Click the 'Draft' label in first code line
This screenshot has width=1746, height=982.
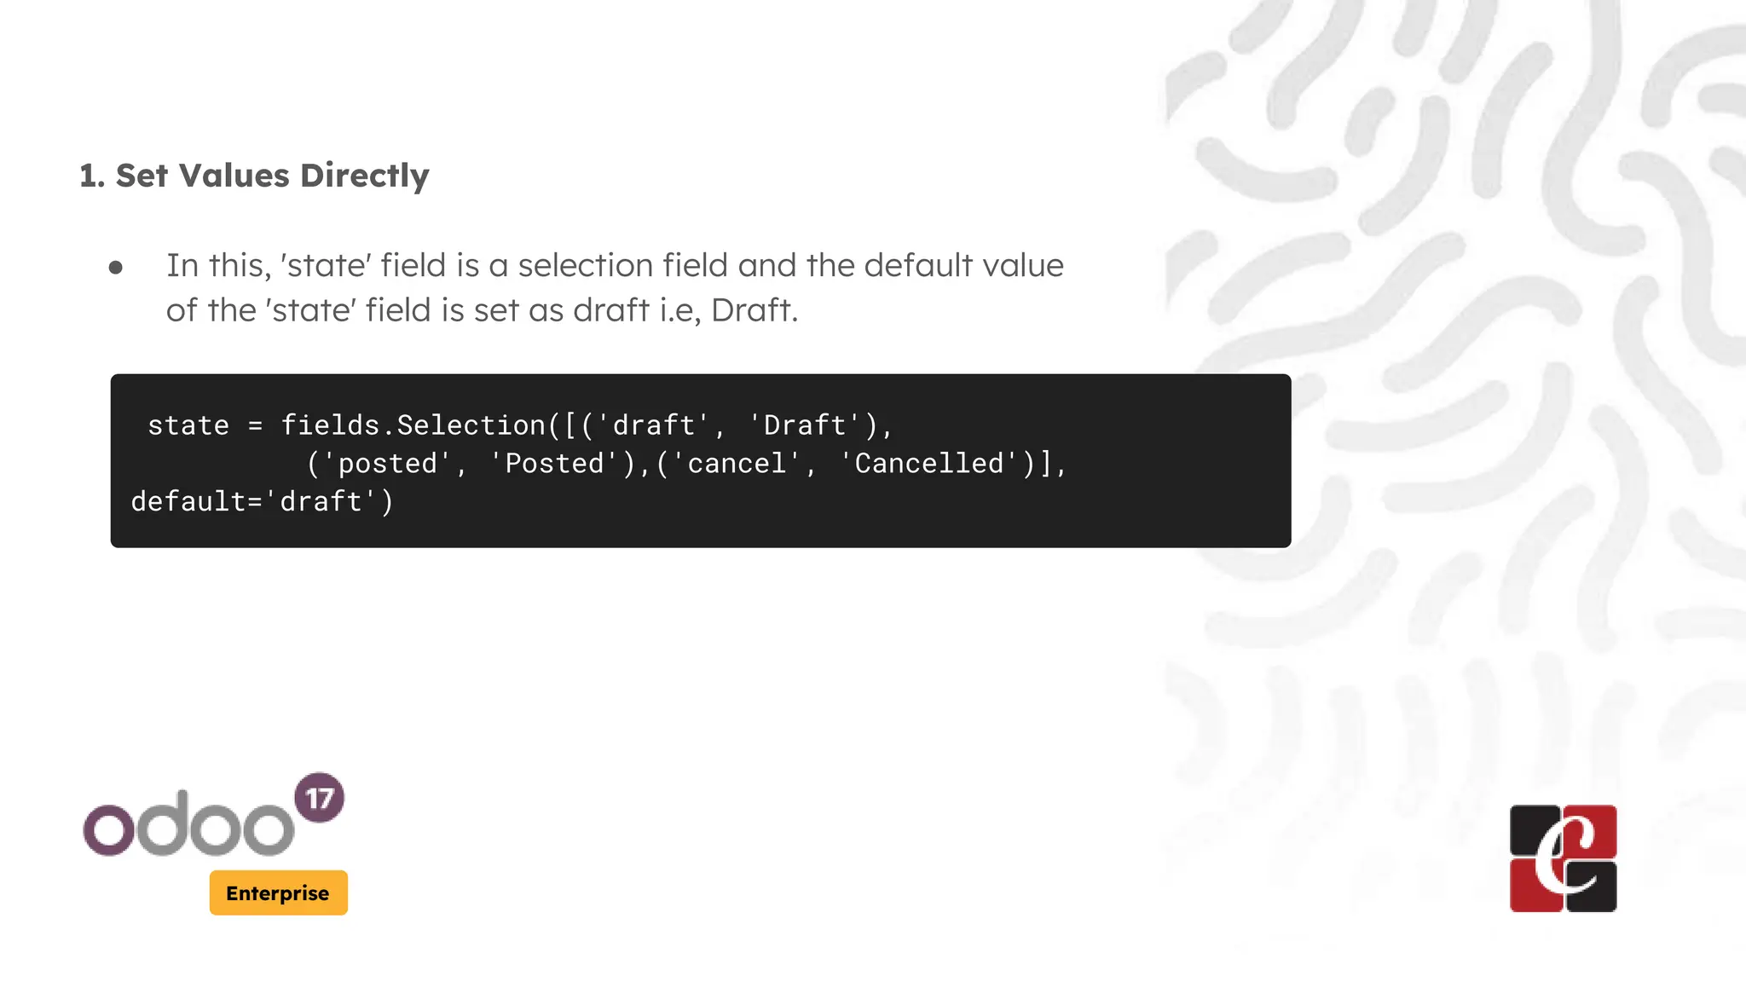(804, 425)
